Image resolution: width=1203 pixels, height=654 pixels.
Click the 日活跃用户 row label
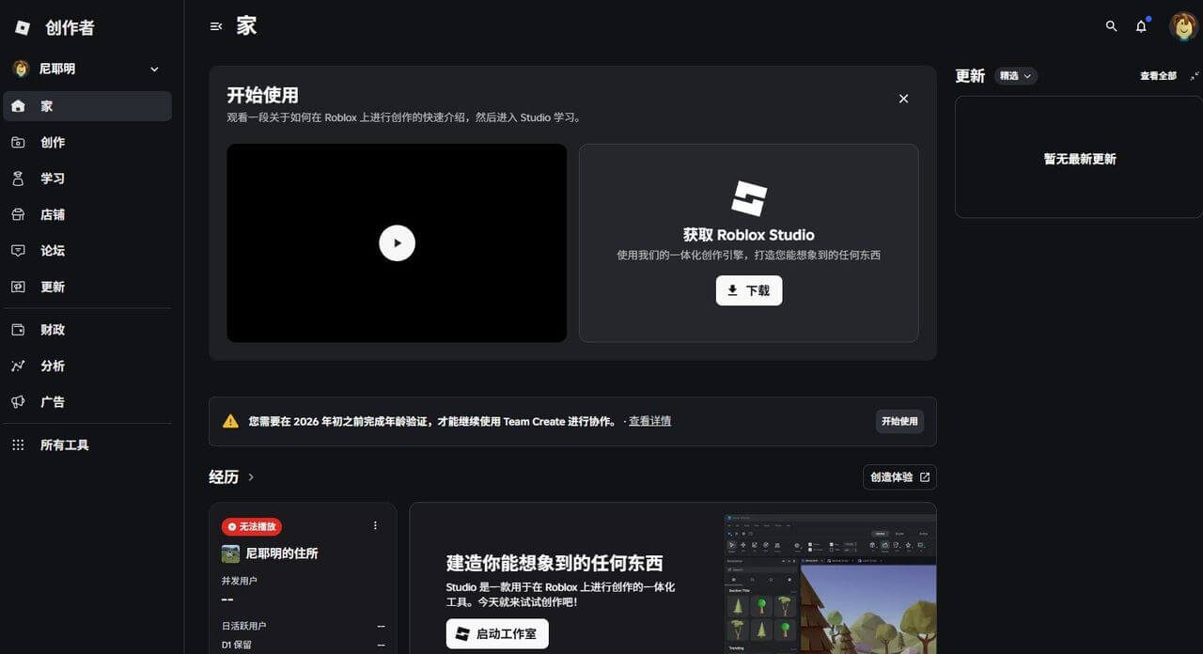click(244, 626)
